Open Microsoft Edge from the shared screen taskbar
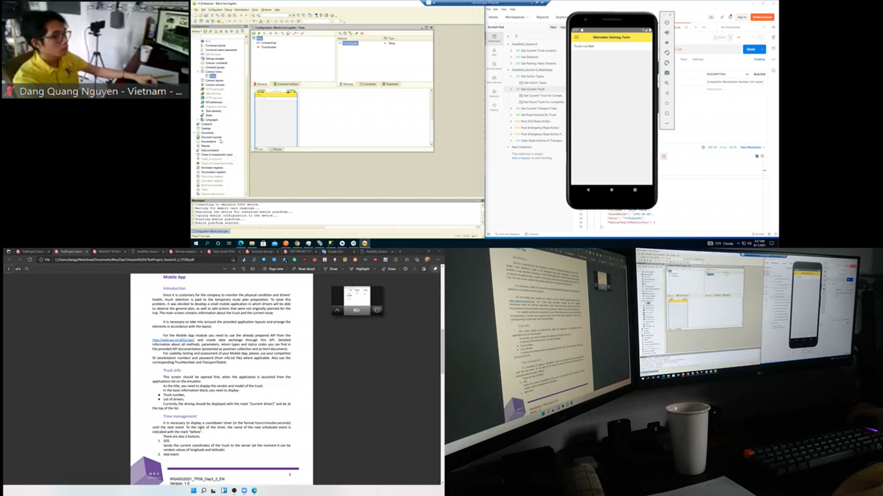Viewport: 883px width, 496px height. pos(241,243)
